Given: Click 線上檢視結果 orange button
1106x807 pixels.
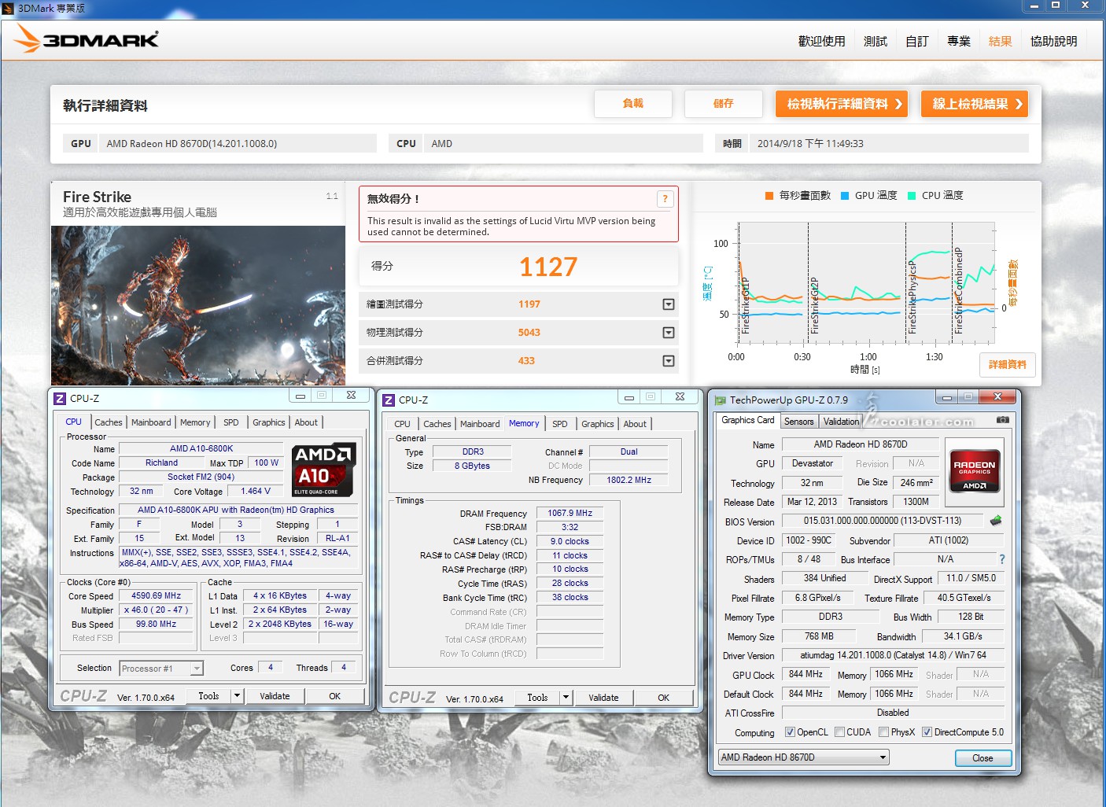Looking at the screenshot, I should [x=975, y=104].
